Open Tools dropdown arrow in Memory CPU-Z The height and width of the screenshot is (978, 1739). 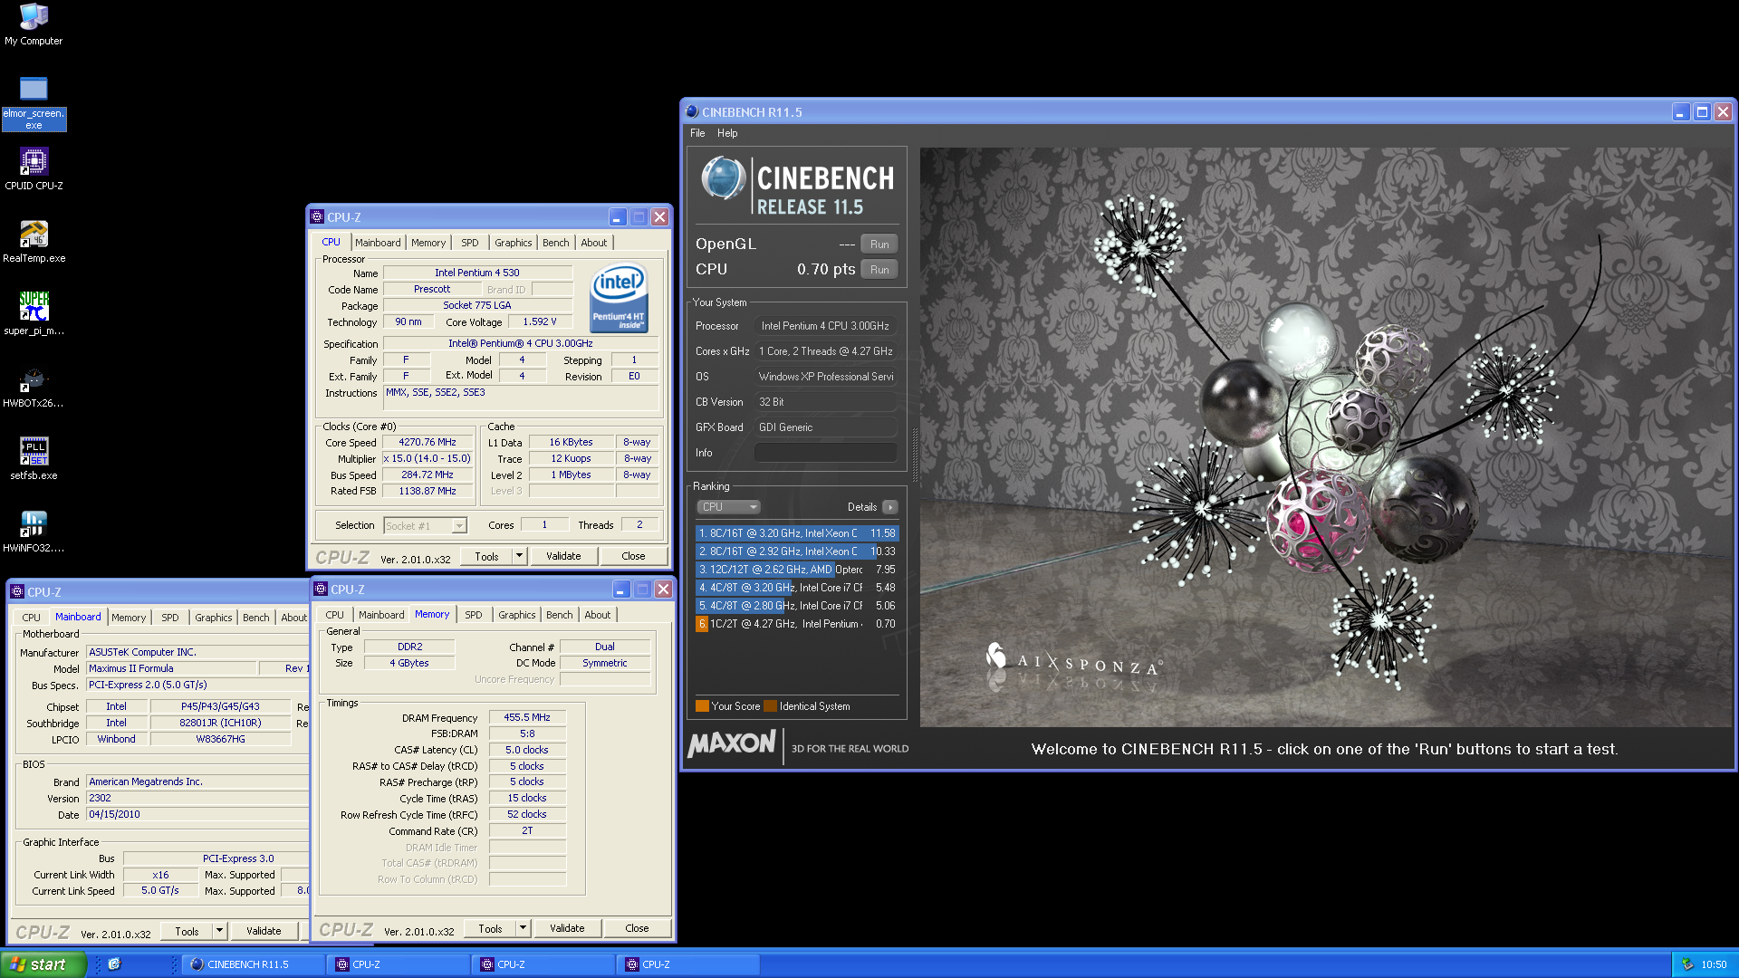point(523,928)
